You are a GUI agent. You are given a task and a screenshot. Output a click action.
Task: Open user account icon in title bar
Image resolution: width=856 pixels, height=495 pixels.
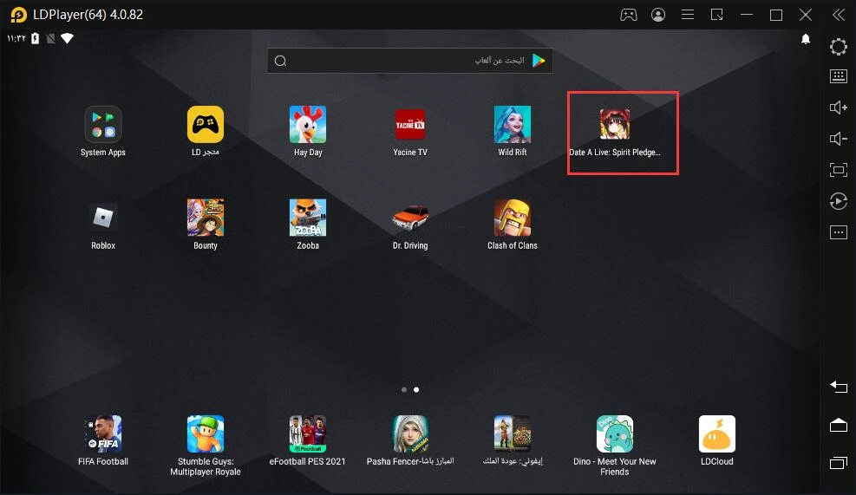[x=658, y=15]
